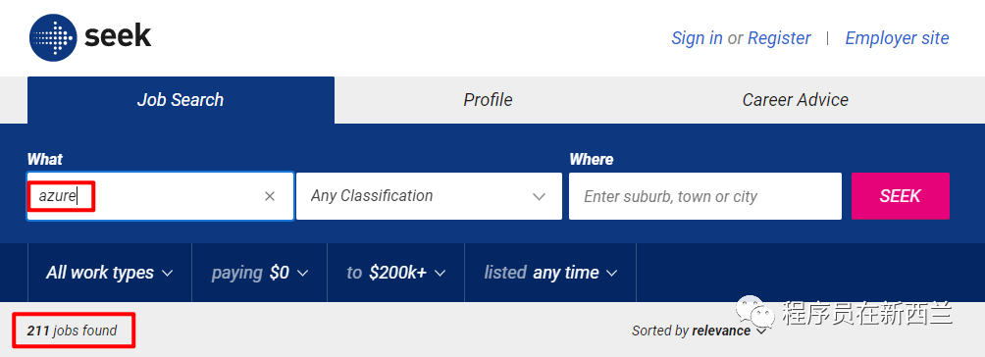
Task: Click the chevron next to paying $0
Action: point(303,273)
